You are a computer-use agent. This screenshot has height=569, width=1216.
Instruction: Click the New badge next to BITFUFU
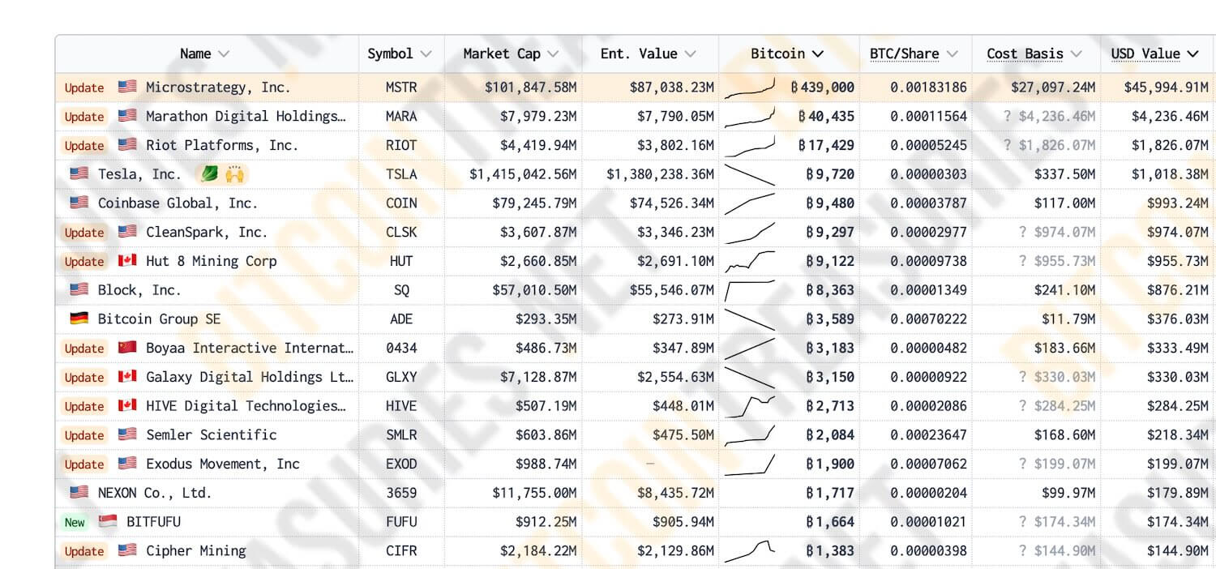point(75,522)
